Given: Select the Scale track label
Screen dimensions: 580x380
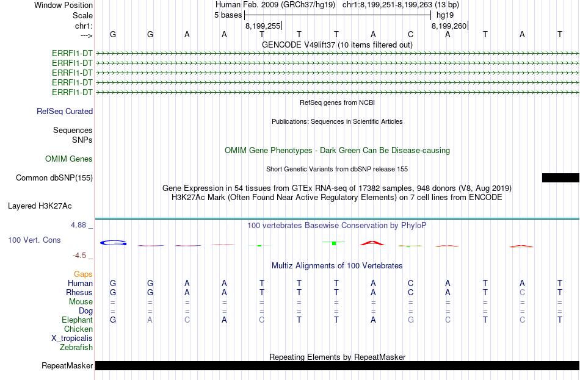Looking at the screenshot, I should (82, 15).
